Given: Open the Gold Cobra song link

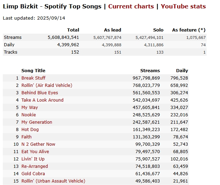Looking at the screenshot, I should 33,173.
